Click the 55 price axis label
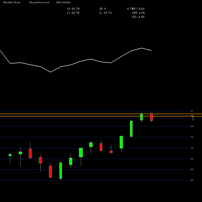The height and width of the screenshot is (202, 202). (192, 180)
